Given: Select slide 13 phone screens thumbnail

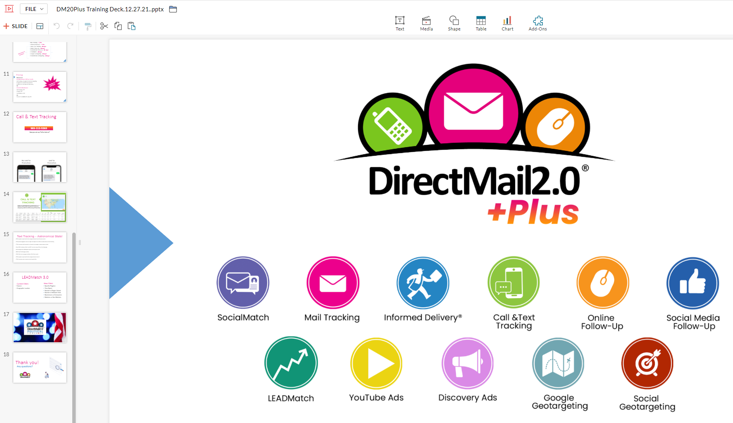Looking at the screenshot, I should [x=40, y=167].
